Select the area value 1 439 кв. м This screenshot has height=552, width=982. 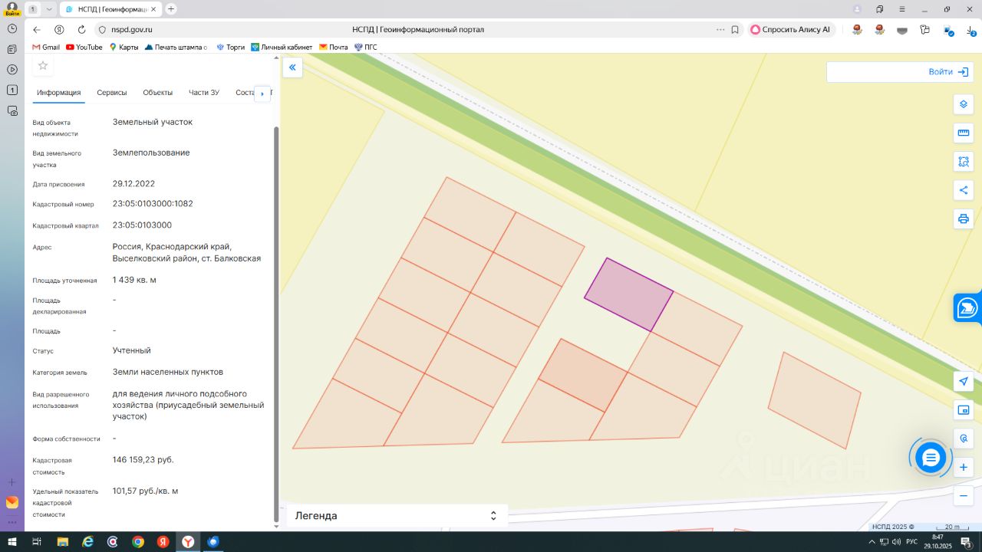pos(134,280)
